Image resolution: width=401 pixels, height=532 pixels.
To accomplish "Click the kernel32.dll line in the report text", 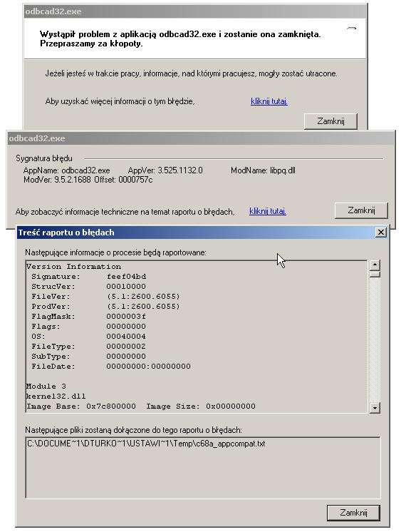I will (x=56, y=397).
